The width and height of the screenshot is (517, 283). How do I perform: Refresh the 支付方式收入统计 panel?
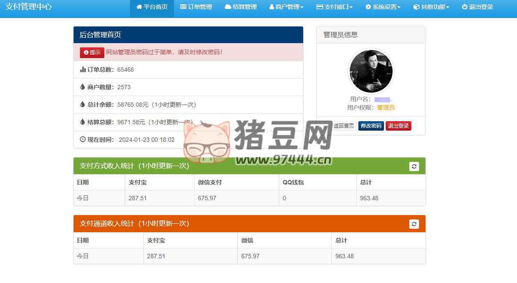pyautogui.click(x=414, y=166)
